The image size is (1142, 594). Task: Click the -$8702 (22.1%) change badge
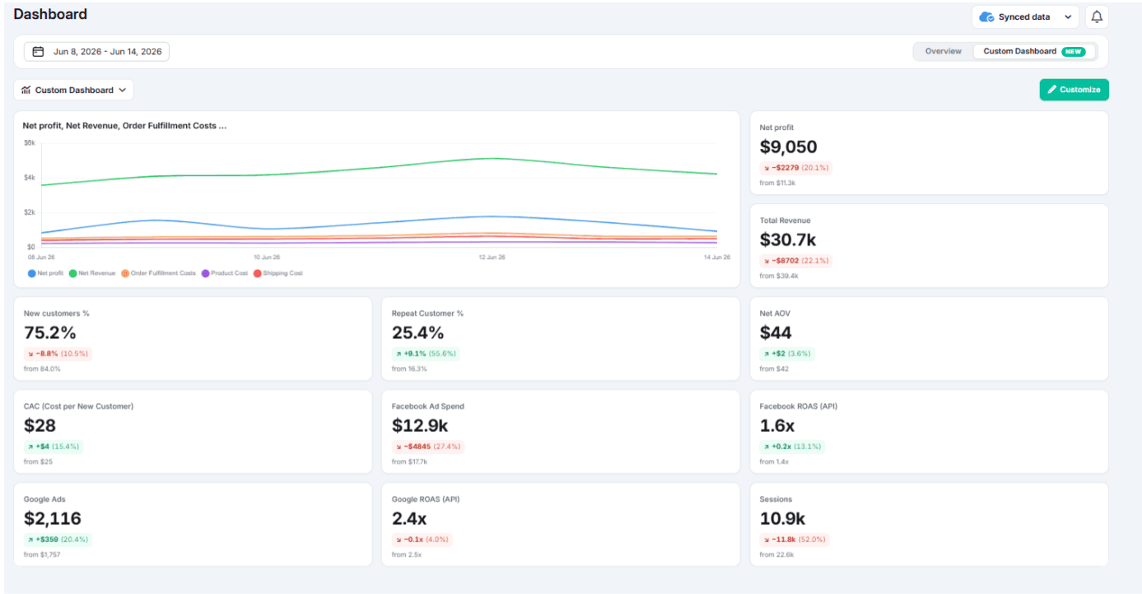795,261
